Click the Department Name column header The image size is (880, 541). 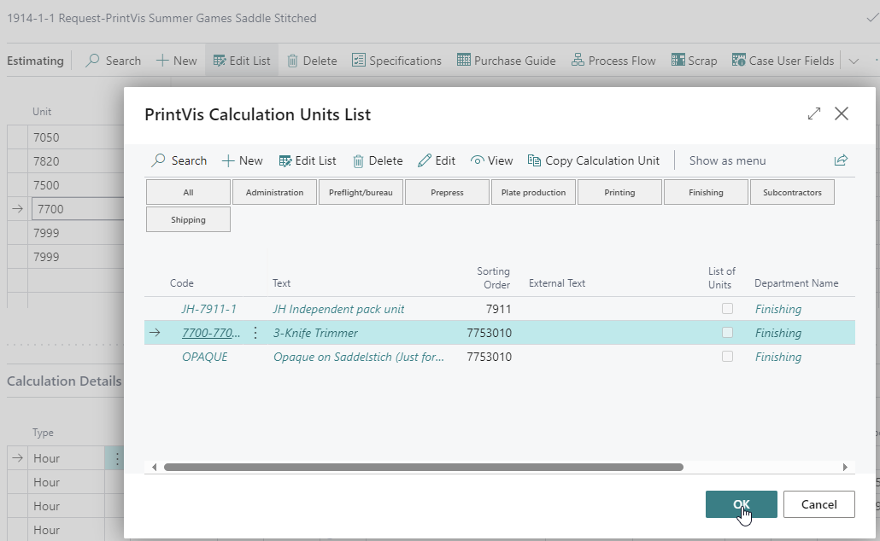point(796,283)
